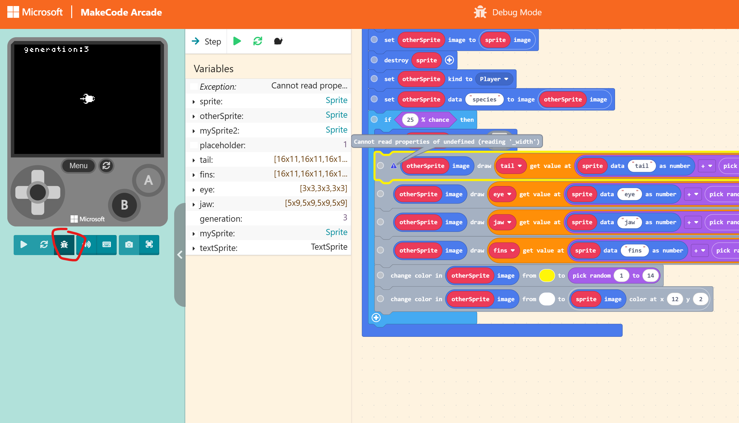Toggle breakpoint on if 25% chance block

pos(374,119)
